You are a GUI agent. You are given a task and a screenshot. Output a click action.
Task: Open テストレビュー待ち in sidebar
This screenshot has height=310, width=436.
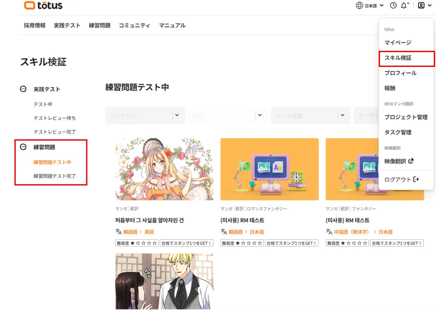click(x=54, y=118)
